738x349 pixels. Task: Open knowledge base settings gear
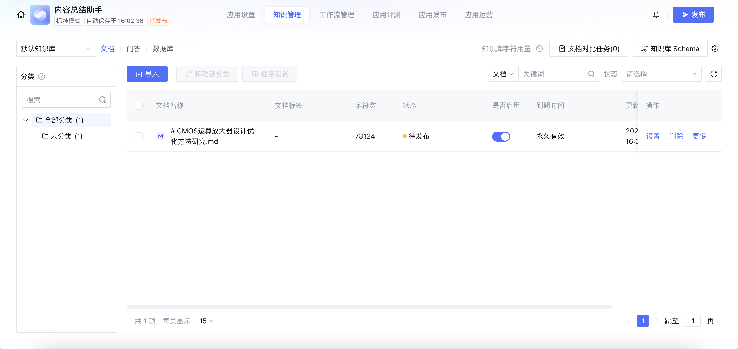715,49
